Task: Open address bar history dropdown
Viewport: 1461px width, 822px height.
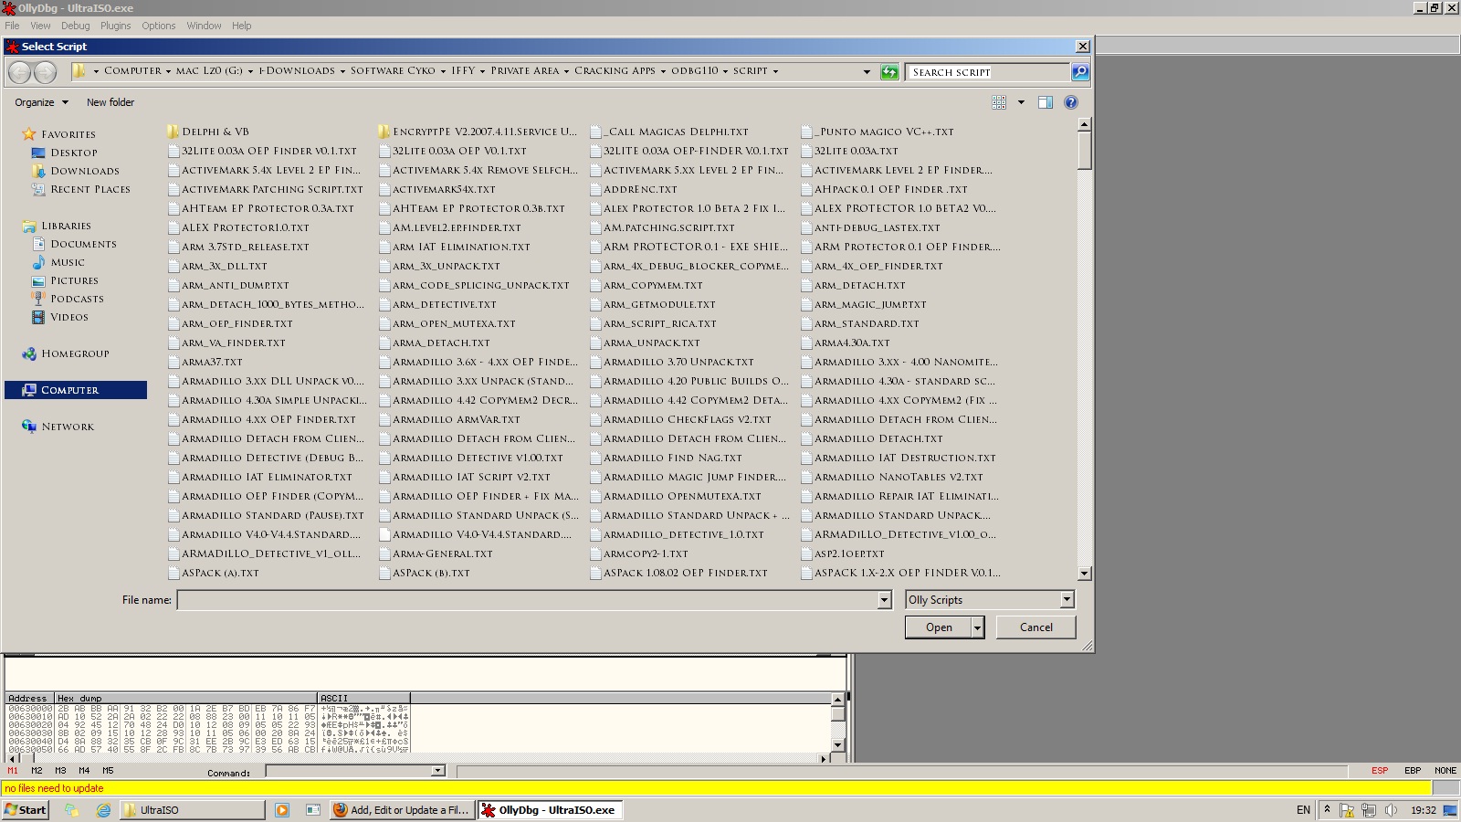Action: (x=867, y=71)
